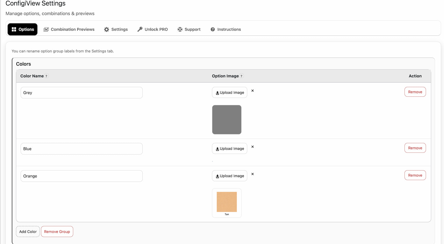The height and width of the screenshot is (244, 444).
Task: Click the key icon beside Unlock PRO
Action: (140, 29)
